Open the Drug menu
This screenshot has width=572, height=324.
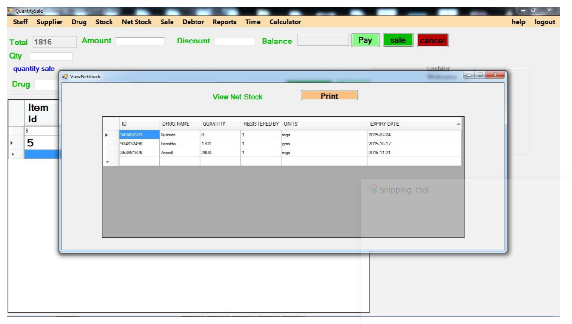point(79,22)
